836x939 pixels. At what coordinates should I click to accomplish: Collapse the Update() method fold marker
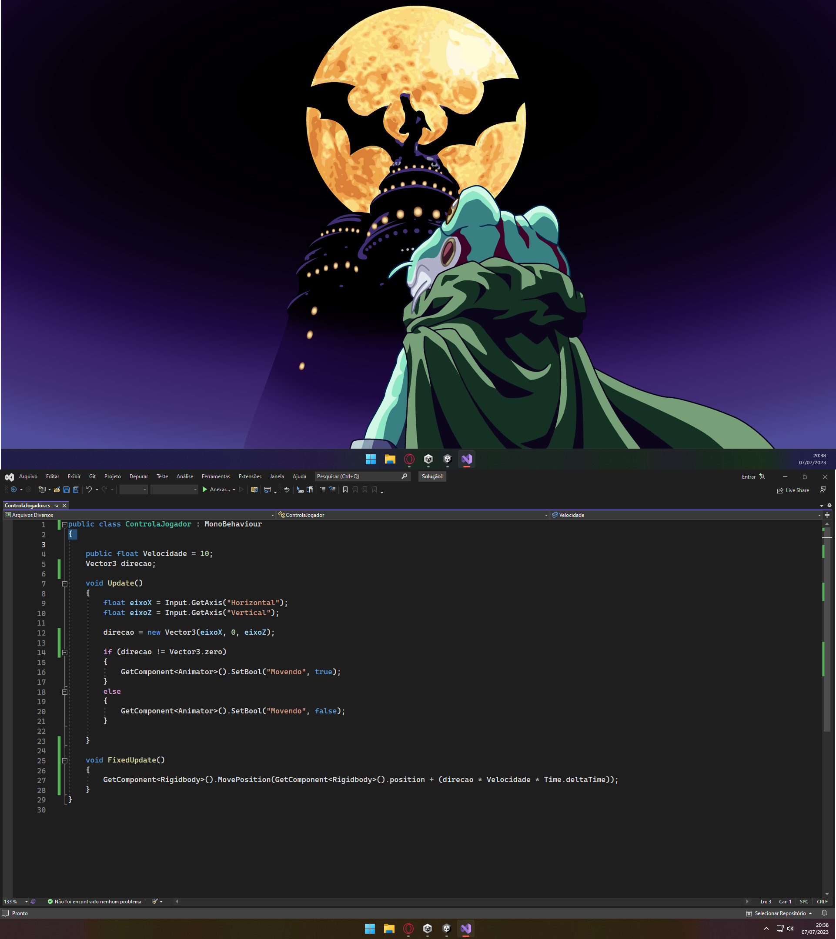click(x=65, y=584)
